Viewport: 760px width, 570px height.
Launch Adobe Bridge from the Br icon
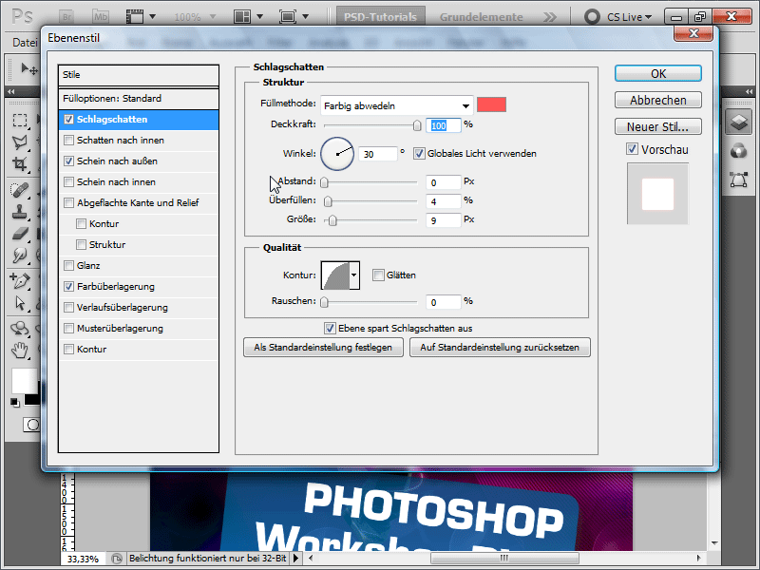tap(66, 17)
